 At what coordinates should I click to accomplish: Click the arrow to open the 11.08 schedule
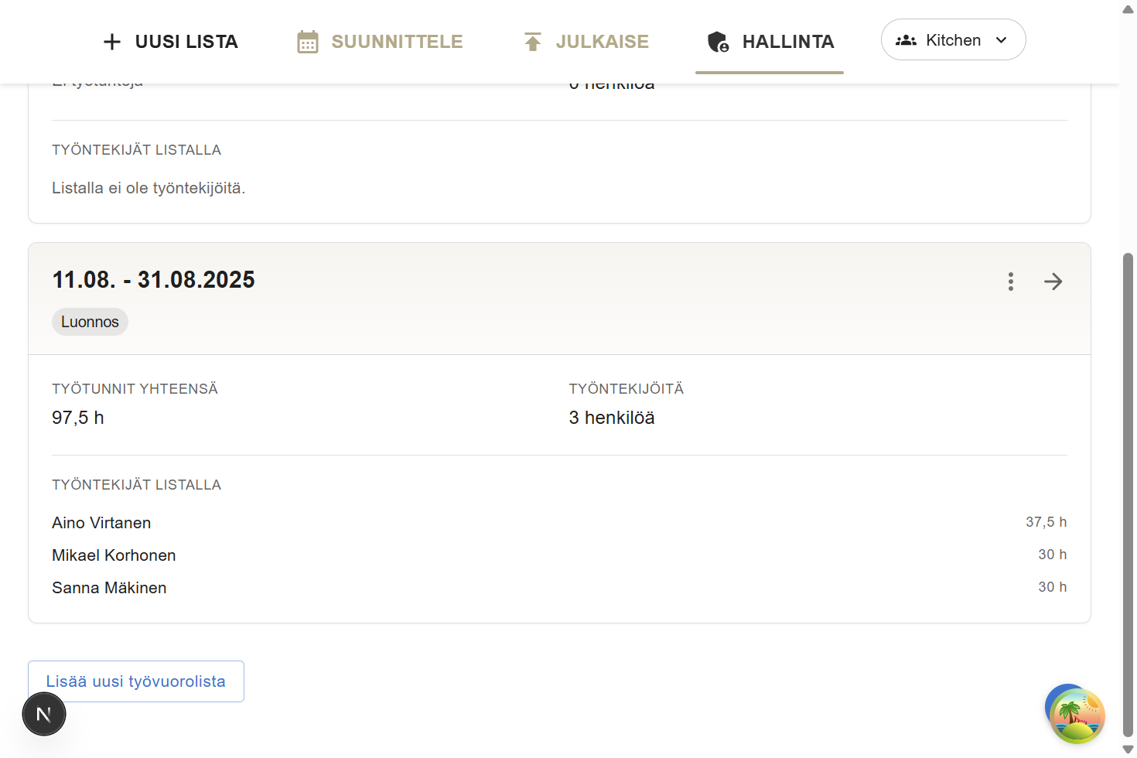pos(1053,282)
